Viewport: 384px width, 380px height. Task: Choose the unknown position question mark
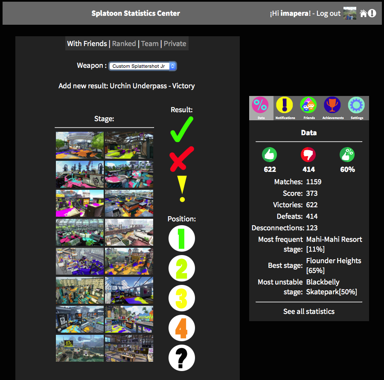(181, 358)
